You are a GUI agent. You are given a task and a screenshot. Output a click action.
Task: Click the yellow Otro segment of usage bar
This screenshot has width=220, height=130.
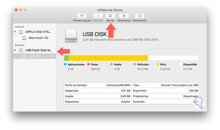(108, 58)
